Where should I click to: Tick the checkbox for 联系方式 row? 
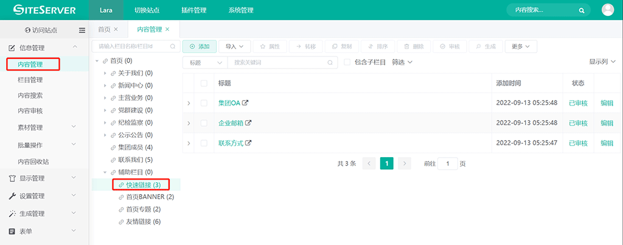204,143
